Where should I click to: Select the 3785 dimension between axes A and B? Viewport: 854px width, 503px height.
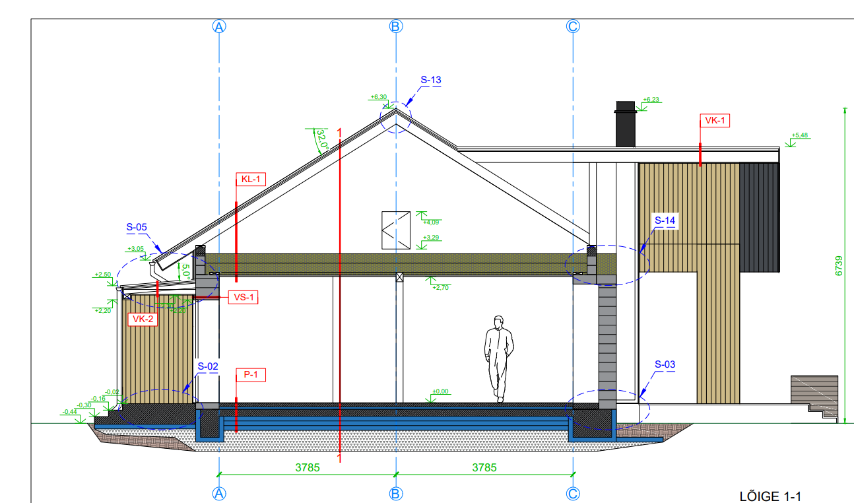tap(307, 467)
